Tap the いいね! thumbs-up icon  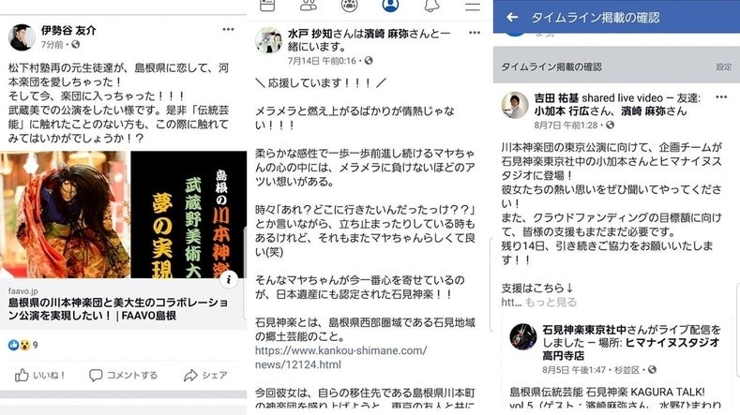tap(22, 376)
